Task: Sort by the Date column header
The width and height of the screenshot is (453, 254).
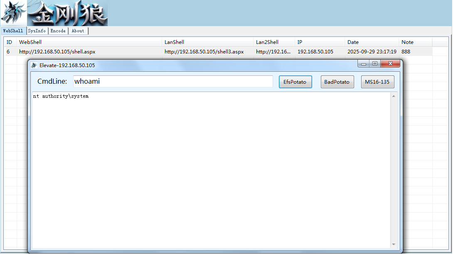Action: pyautogui.click(x=372, y=42)
